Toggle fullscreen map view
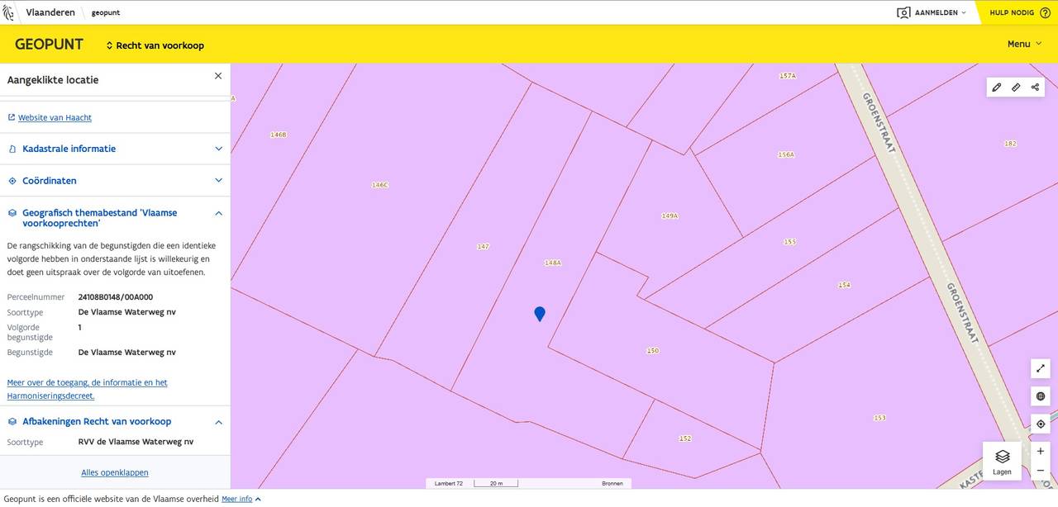This screenshot has height=507, width=1058. click(1040, 368)
